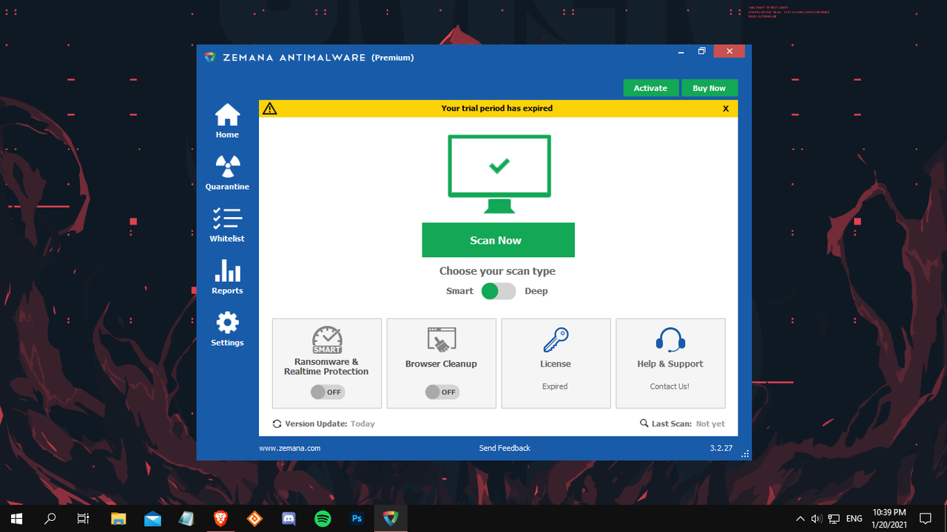
Task: Click Last Scan: Not yet text
Action: pyautogui.click(x=688, y=424)
